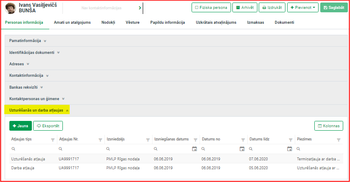Sort by Atļaujas tips column header

21,139
